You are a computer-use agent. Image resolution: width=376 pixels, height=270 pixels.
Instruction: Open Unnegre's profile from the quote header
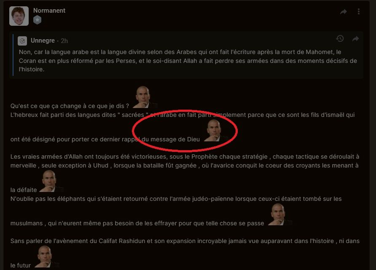[43, 40]
